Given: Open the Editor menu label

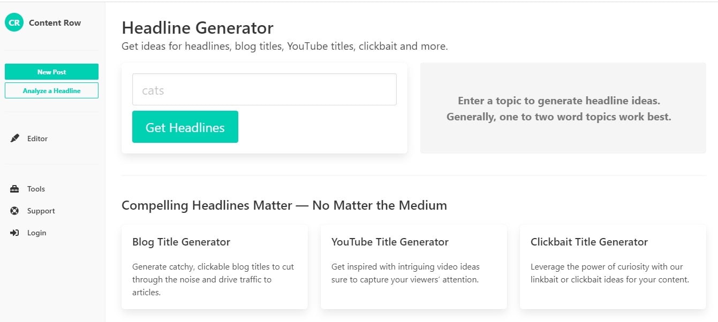Looking at the screenshot, I should pyautogui.click(x=37, y=139).
